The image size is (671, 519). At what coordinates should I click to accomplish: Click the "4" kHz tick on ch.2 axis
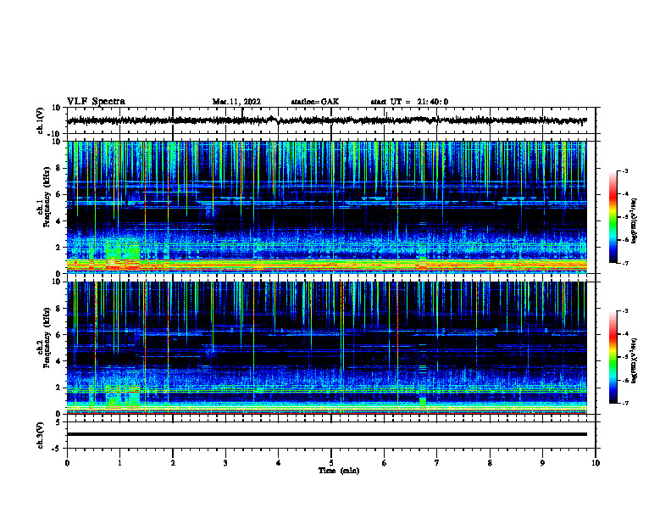coord(58,361)
